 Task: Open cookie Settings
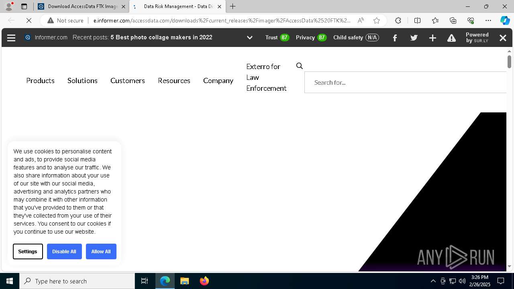28,251
